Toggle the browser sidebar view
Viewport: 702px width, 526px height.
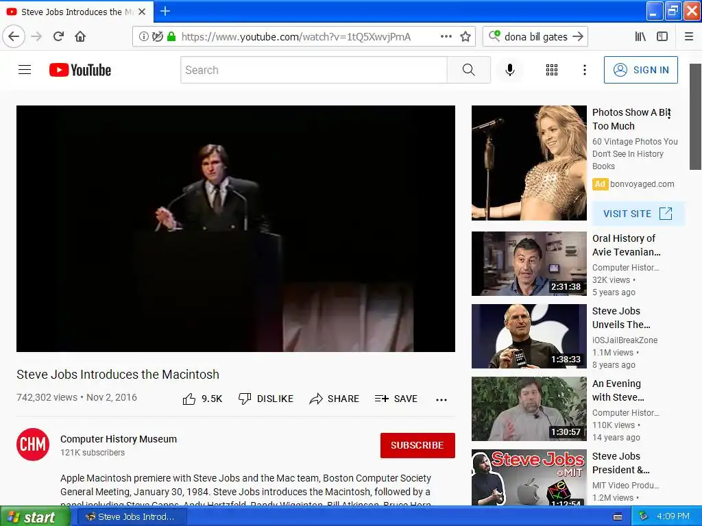662,37
